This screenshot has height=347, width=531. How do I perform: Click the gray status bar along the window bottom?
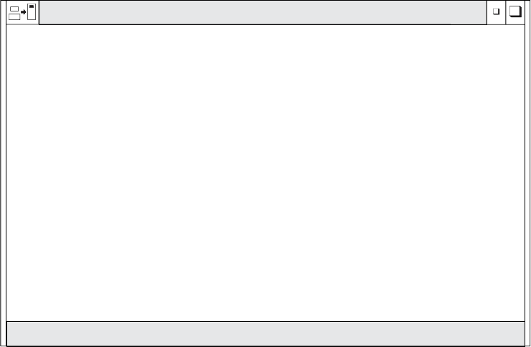pos(265,334)
